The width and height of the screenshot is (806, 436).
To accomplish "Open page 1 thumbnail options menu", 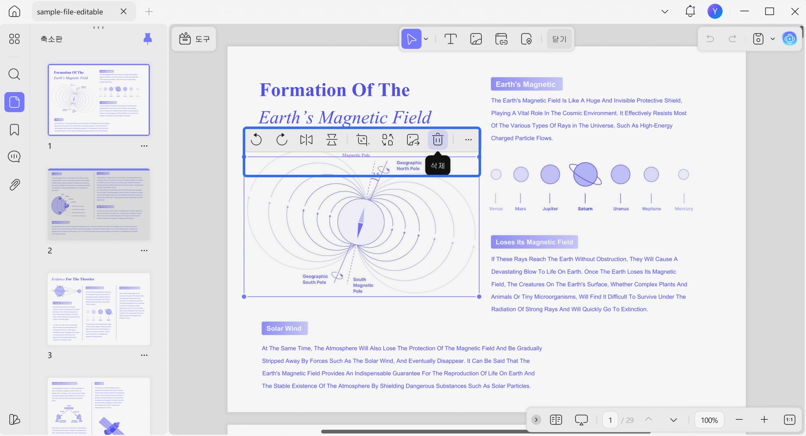I will [144, 146].
